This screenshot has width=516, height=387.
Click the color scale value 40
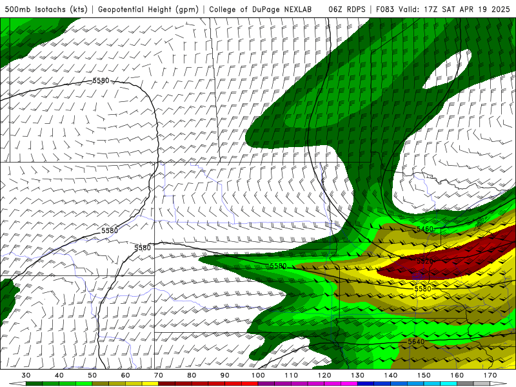(59, 375)
